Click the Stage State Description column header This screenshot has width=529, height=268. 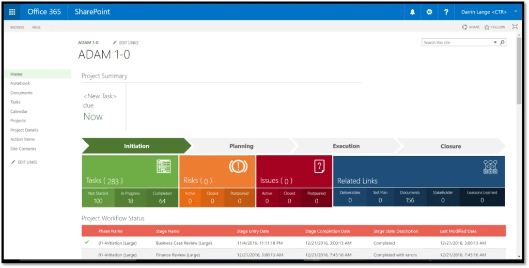(396, 231)
